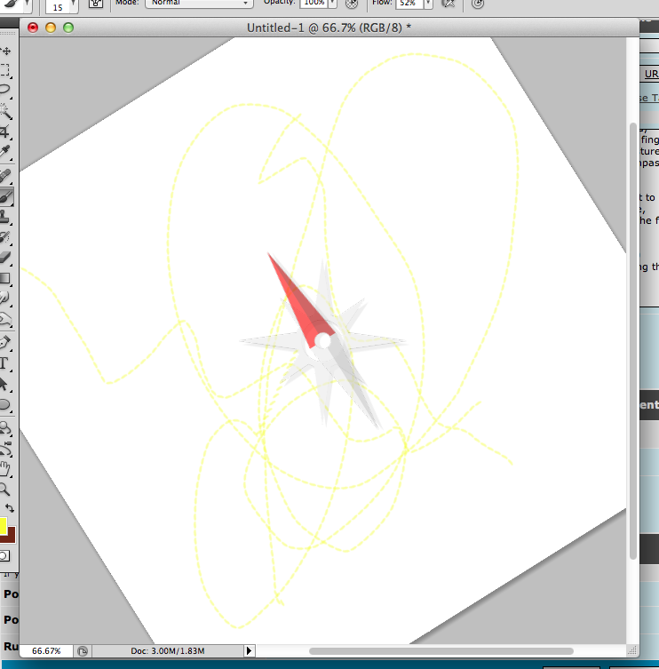Screen dimensions: 659x669
Task: Activate the Hand tool
Action: [x=5, y=468]
